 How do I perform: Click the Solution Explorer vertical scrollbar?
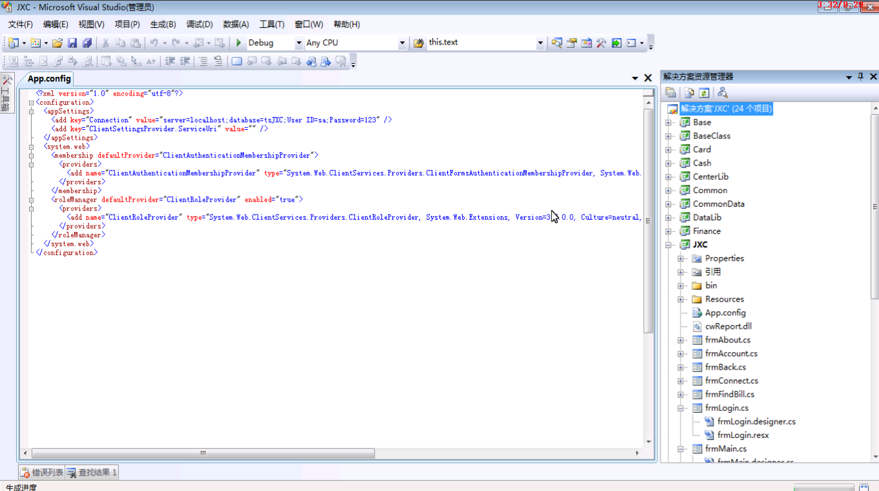click(x=874, y=207)
